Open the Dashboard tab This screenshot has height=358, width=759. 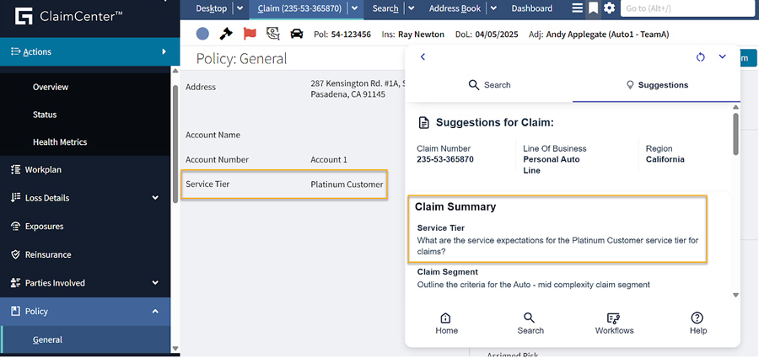[x=531, y=8]
